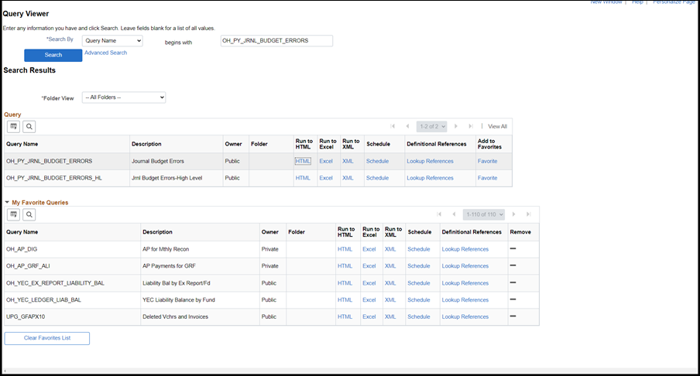Viewport: 700px width, 376px height.
Task: Remove OH_AP_GRF_ALI from favorites
Action: point(513,265)
